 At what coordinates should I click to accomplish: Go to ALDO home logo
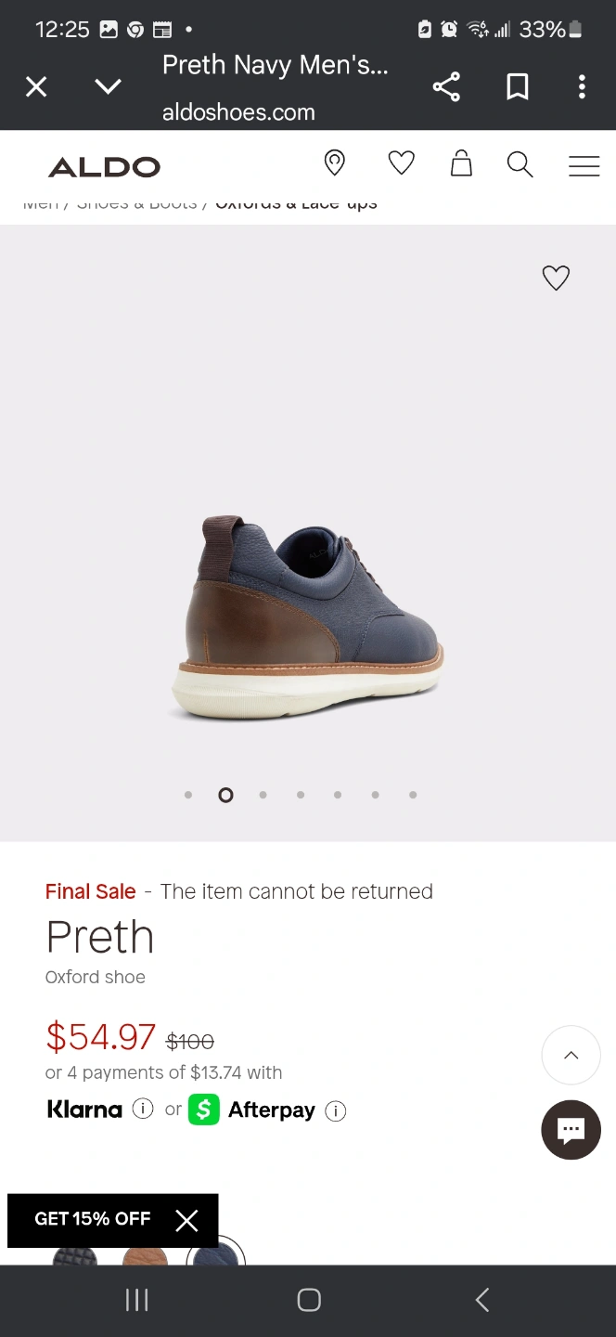104,167
